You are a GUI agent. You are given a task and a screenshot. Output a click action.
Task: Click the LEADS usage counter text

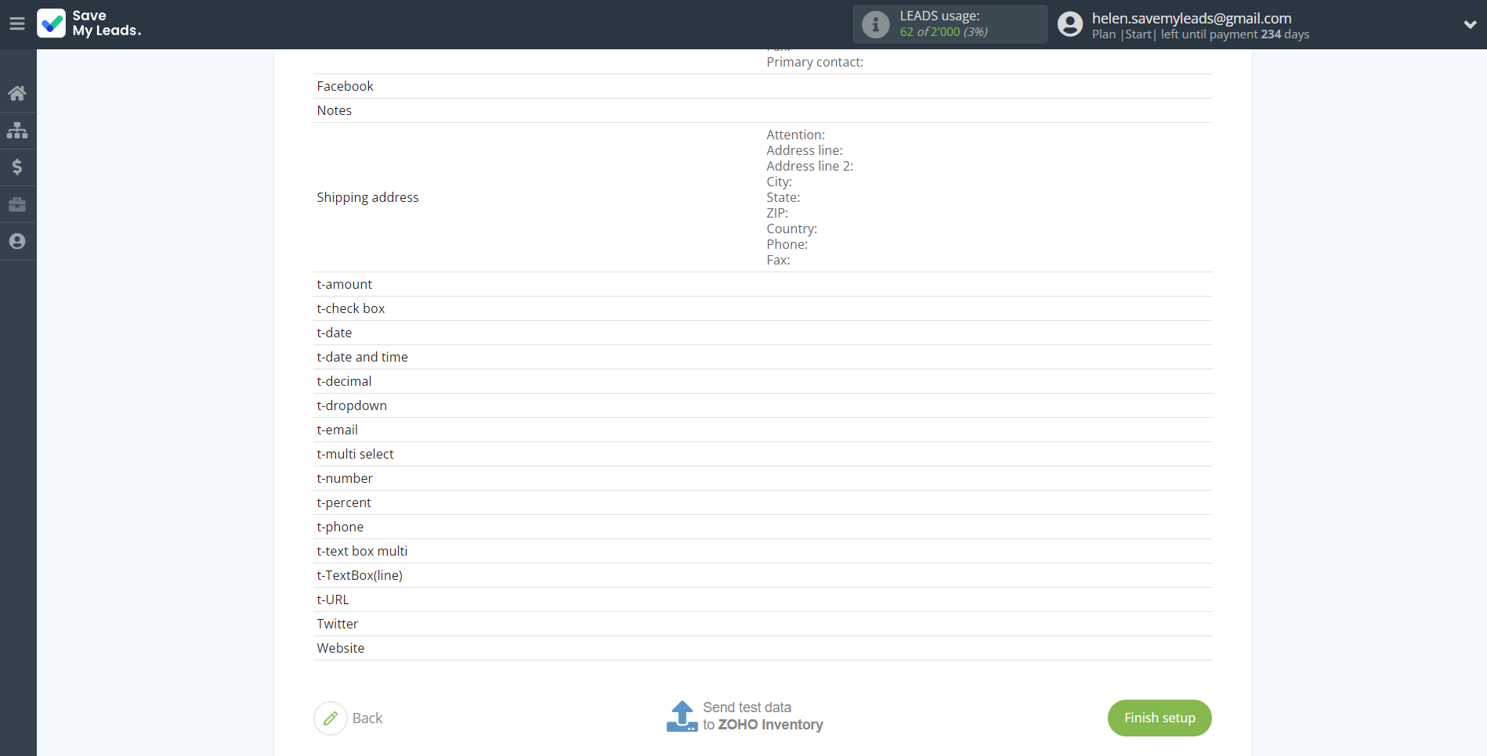[943, 31]
